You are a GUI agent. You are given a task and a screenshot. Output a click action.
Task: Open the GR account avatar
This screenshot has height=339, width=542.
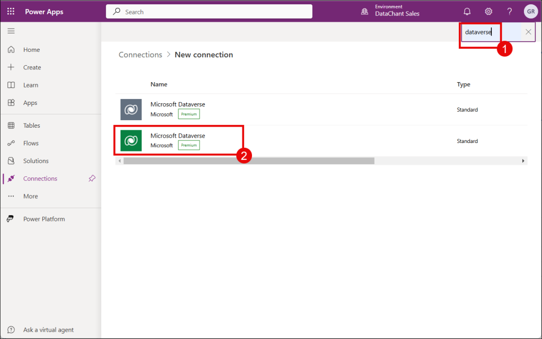pyautogui.click(x=530, y=12)
